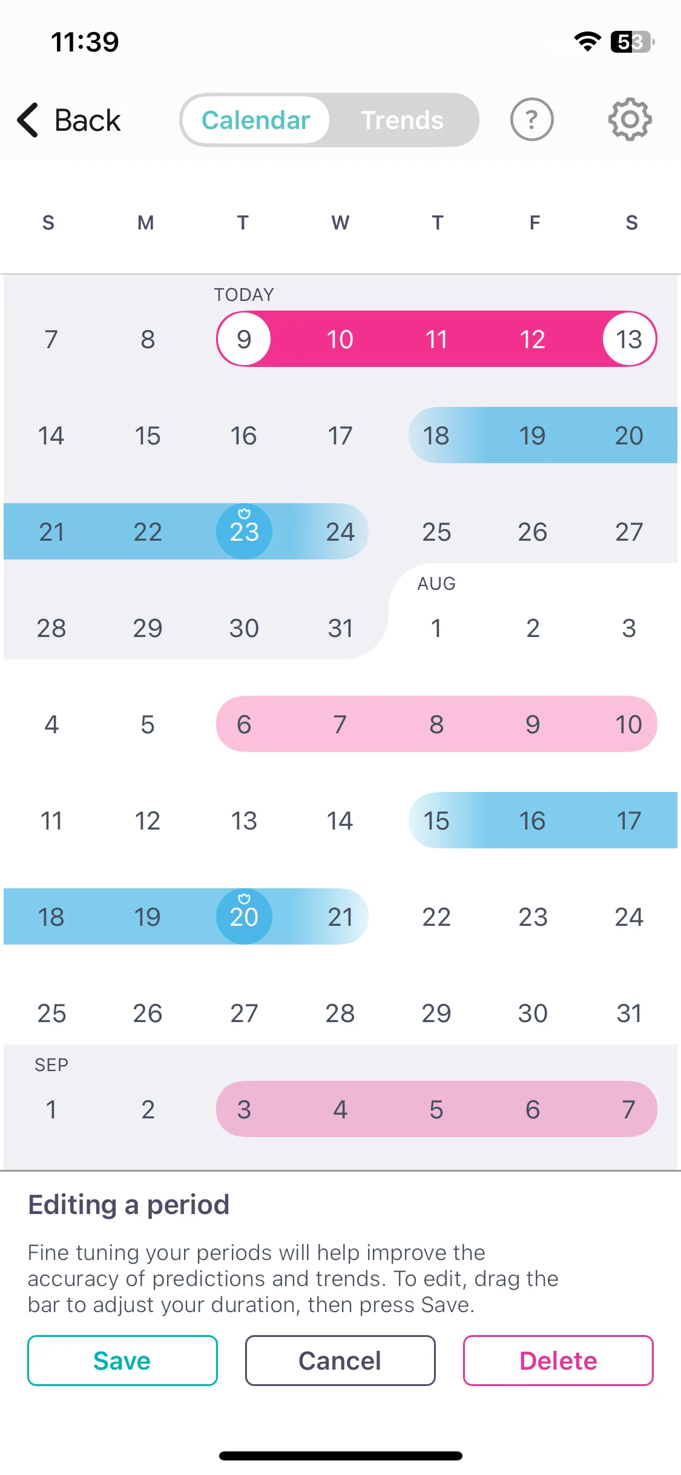Select predicted period day August 6
The height and width of the screenshot is (1475, 681).
(x=244, y=724)
